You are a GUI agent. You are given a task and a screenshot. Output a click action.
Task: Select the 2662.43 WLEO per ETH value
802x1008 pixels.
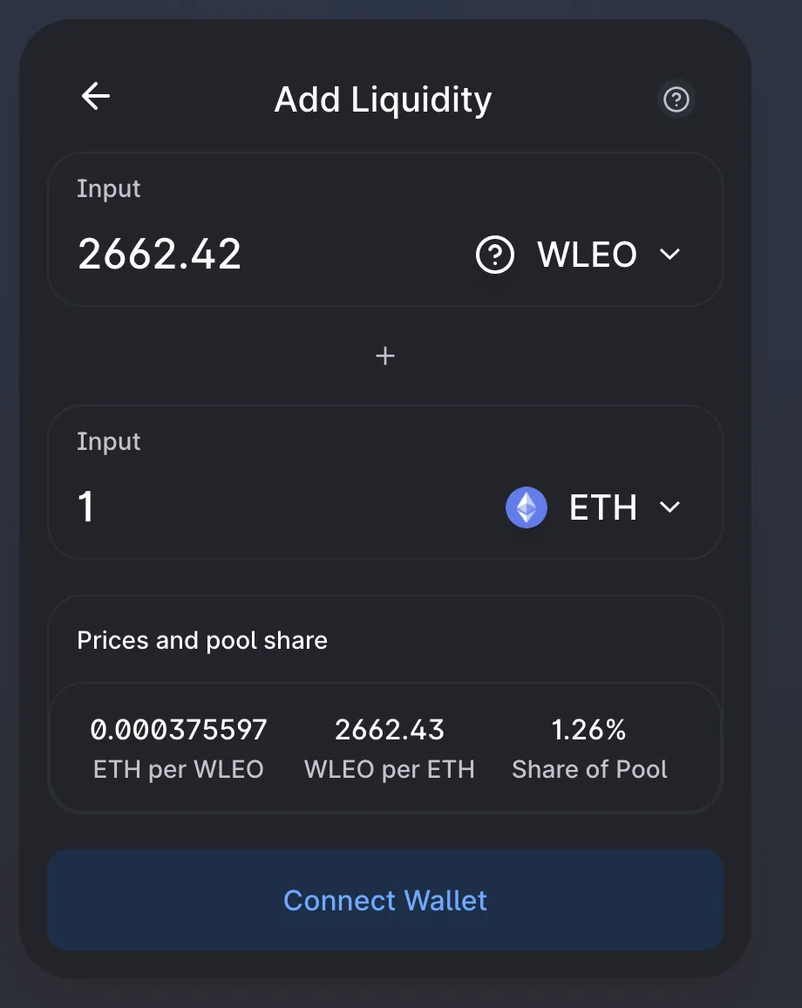tap(390, 730)
